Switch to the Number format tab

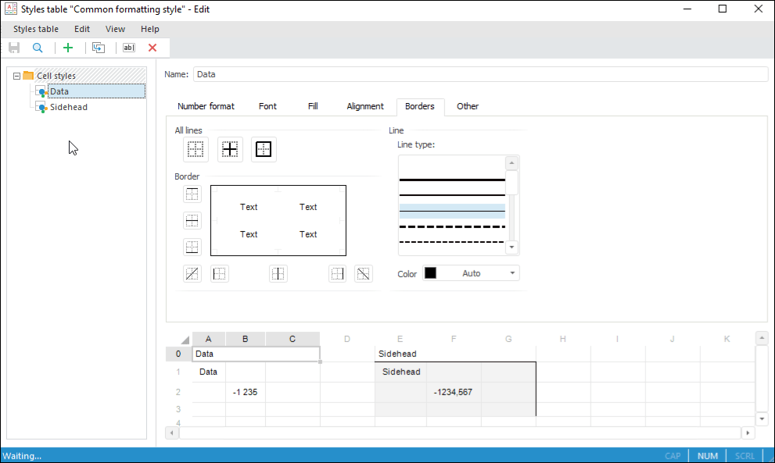(x=206, y=106)
